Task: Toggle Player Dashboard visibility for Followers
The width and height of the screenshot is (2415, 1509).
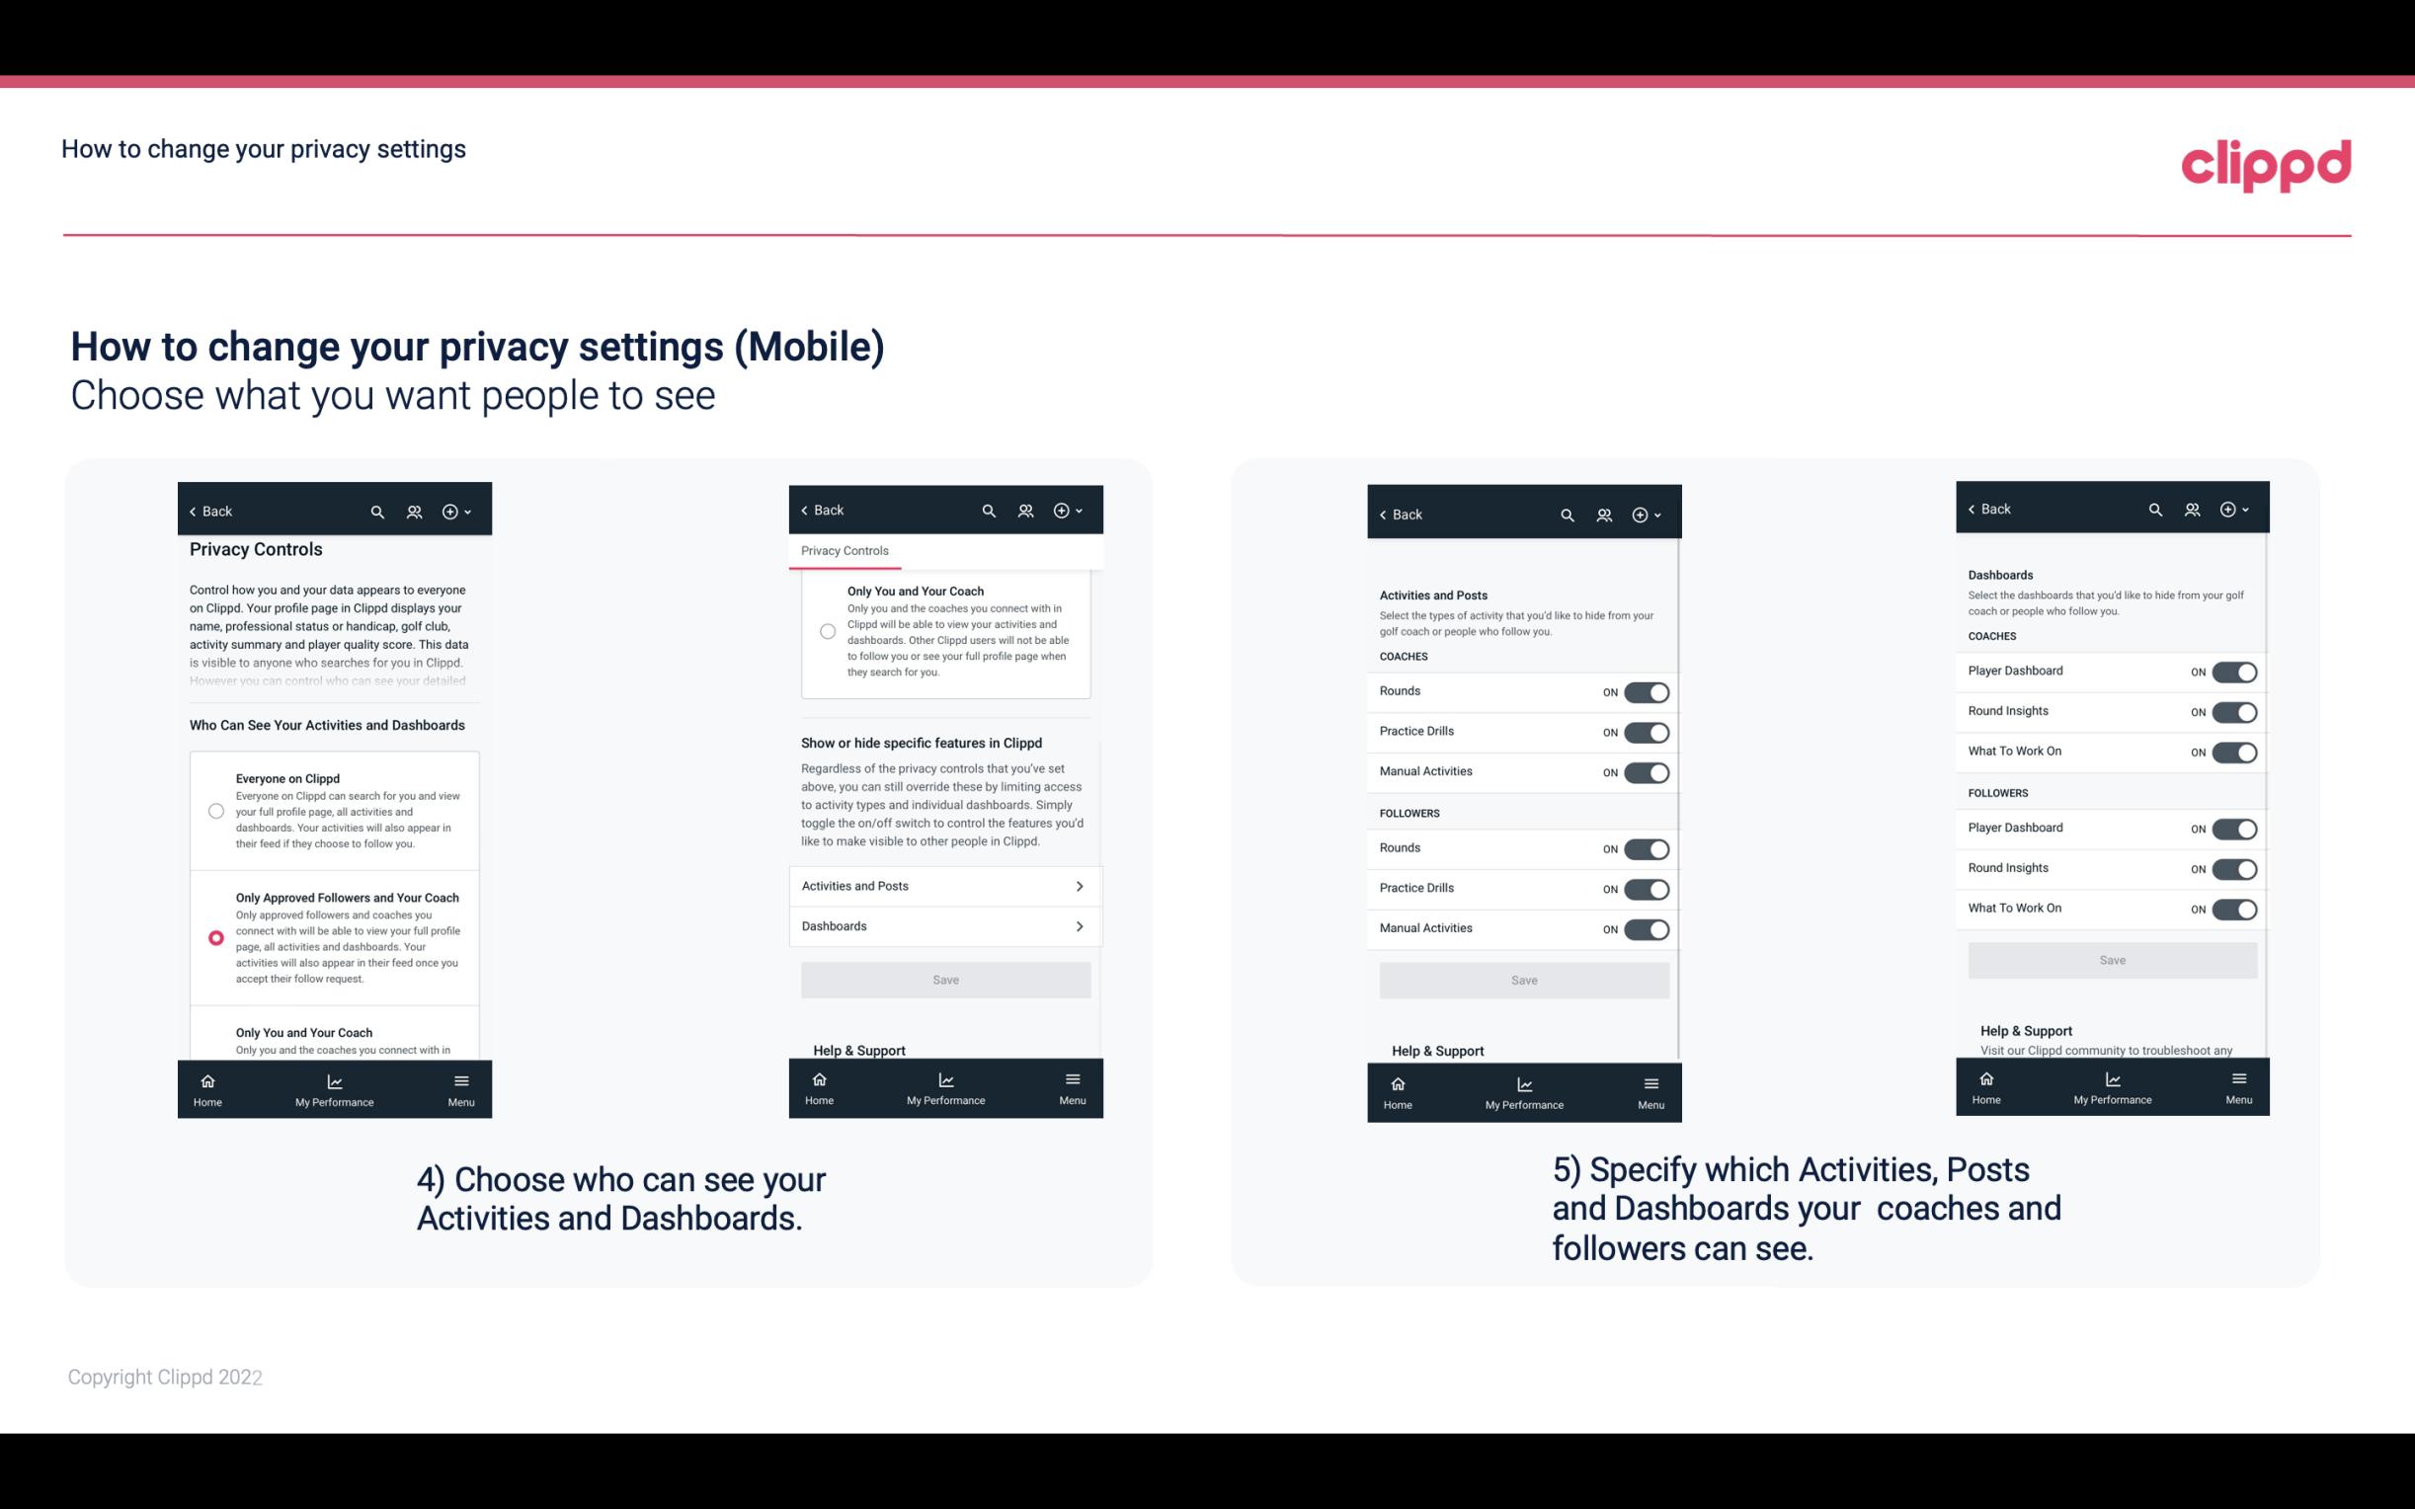Action: pos(2234,828)
